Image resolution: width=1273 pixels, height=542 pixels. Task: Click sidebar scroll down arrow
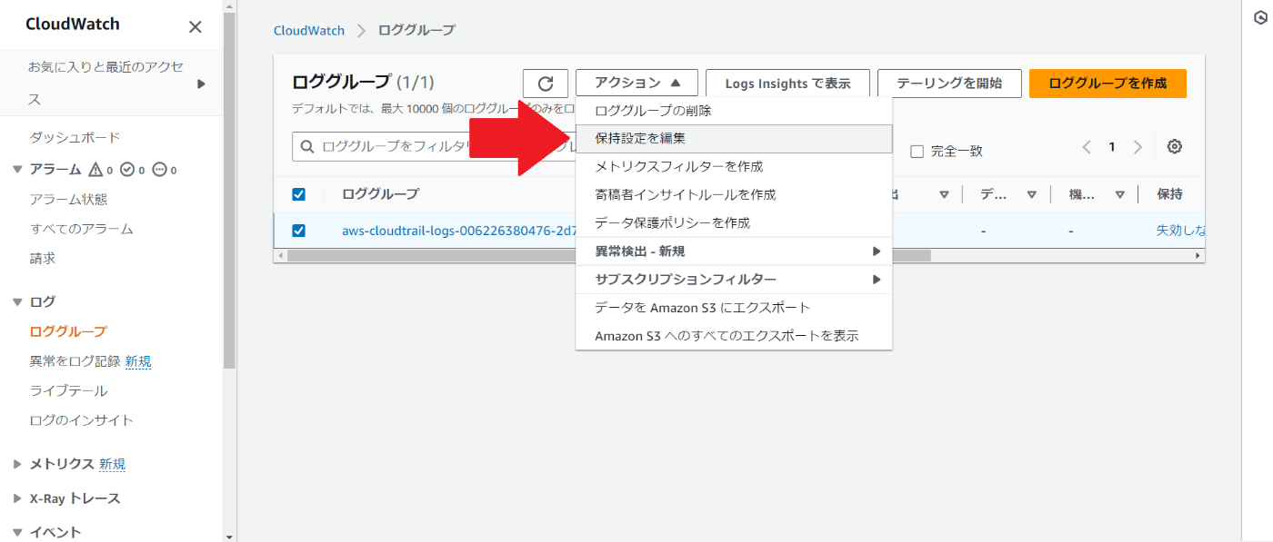(229, 537)
